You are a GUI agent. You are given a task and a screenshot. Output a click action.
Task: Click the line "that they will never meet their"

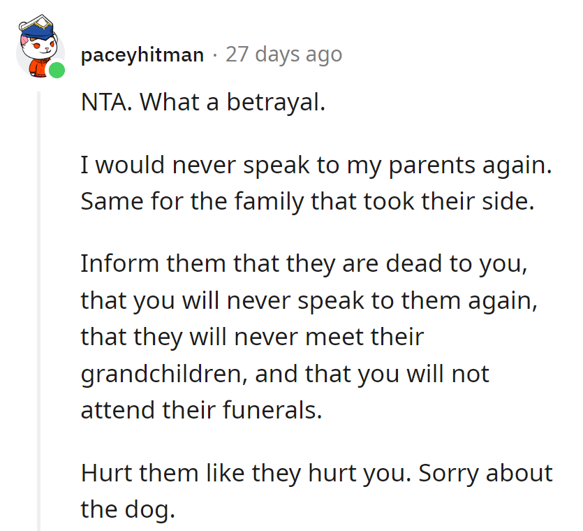point(252,337)
